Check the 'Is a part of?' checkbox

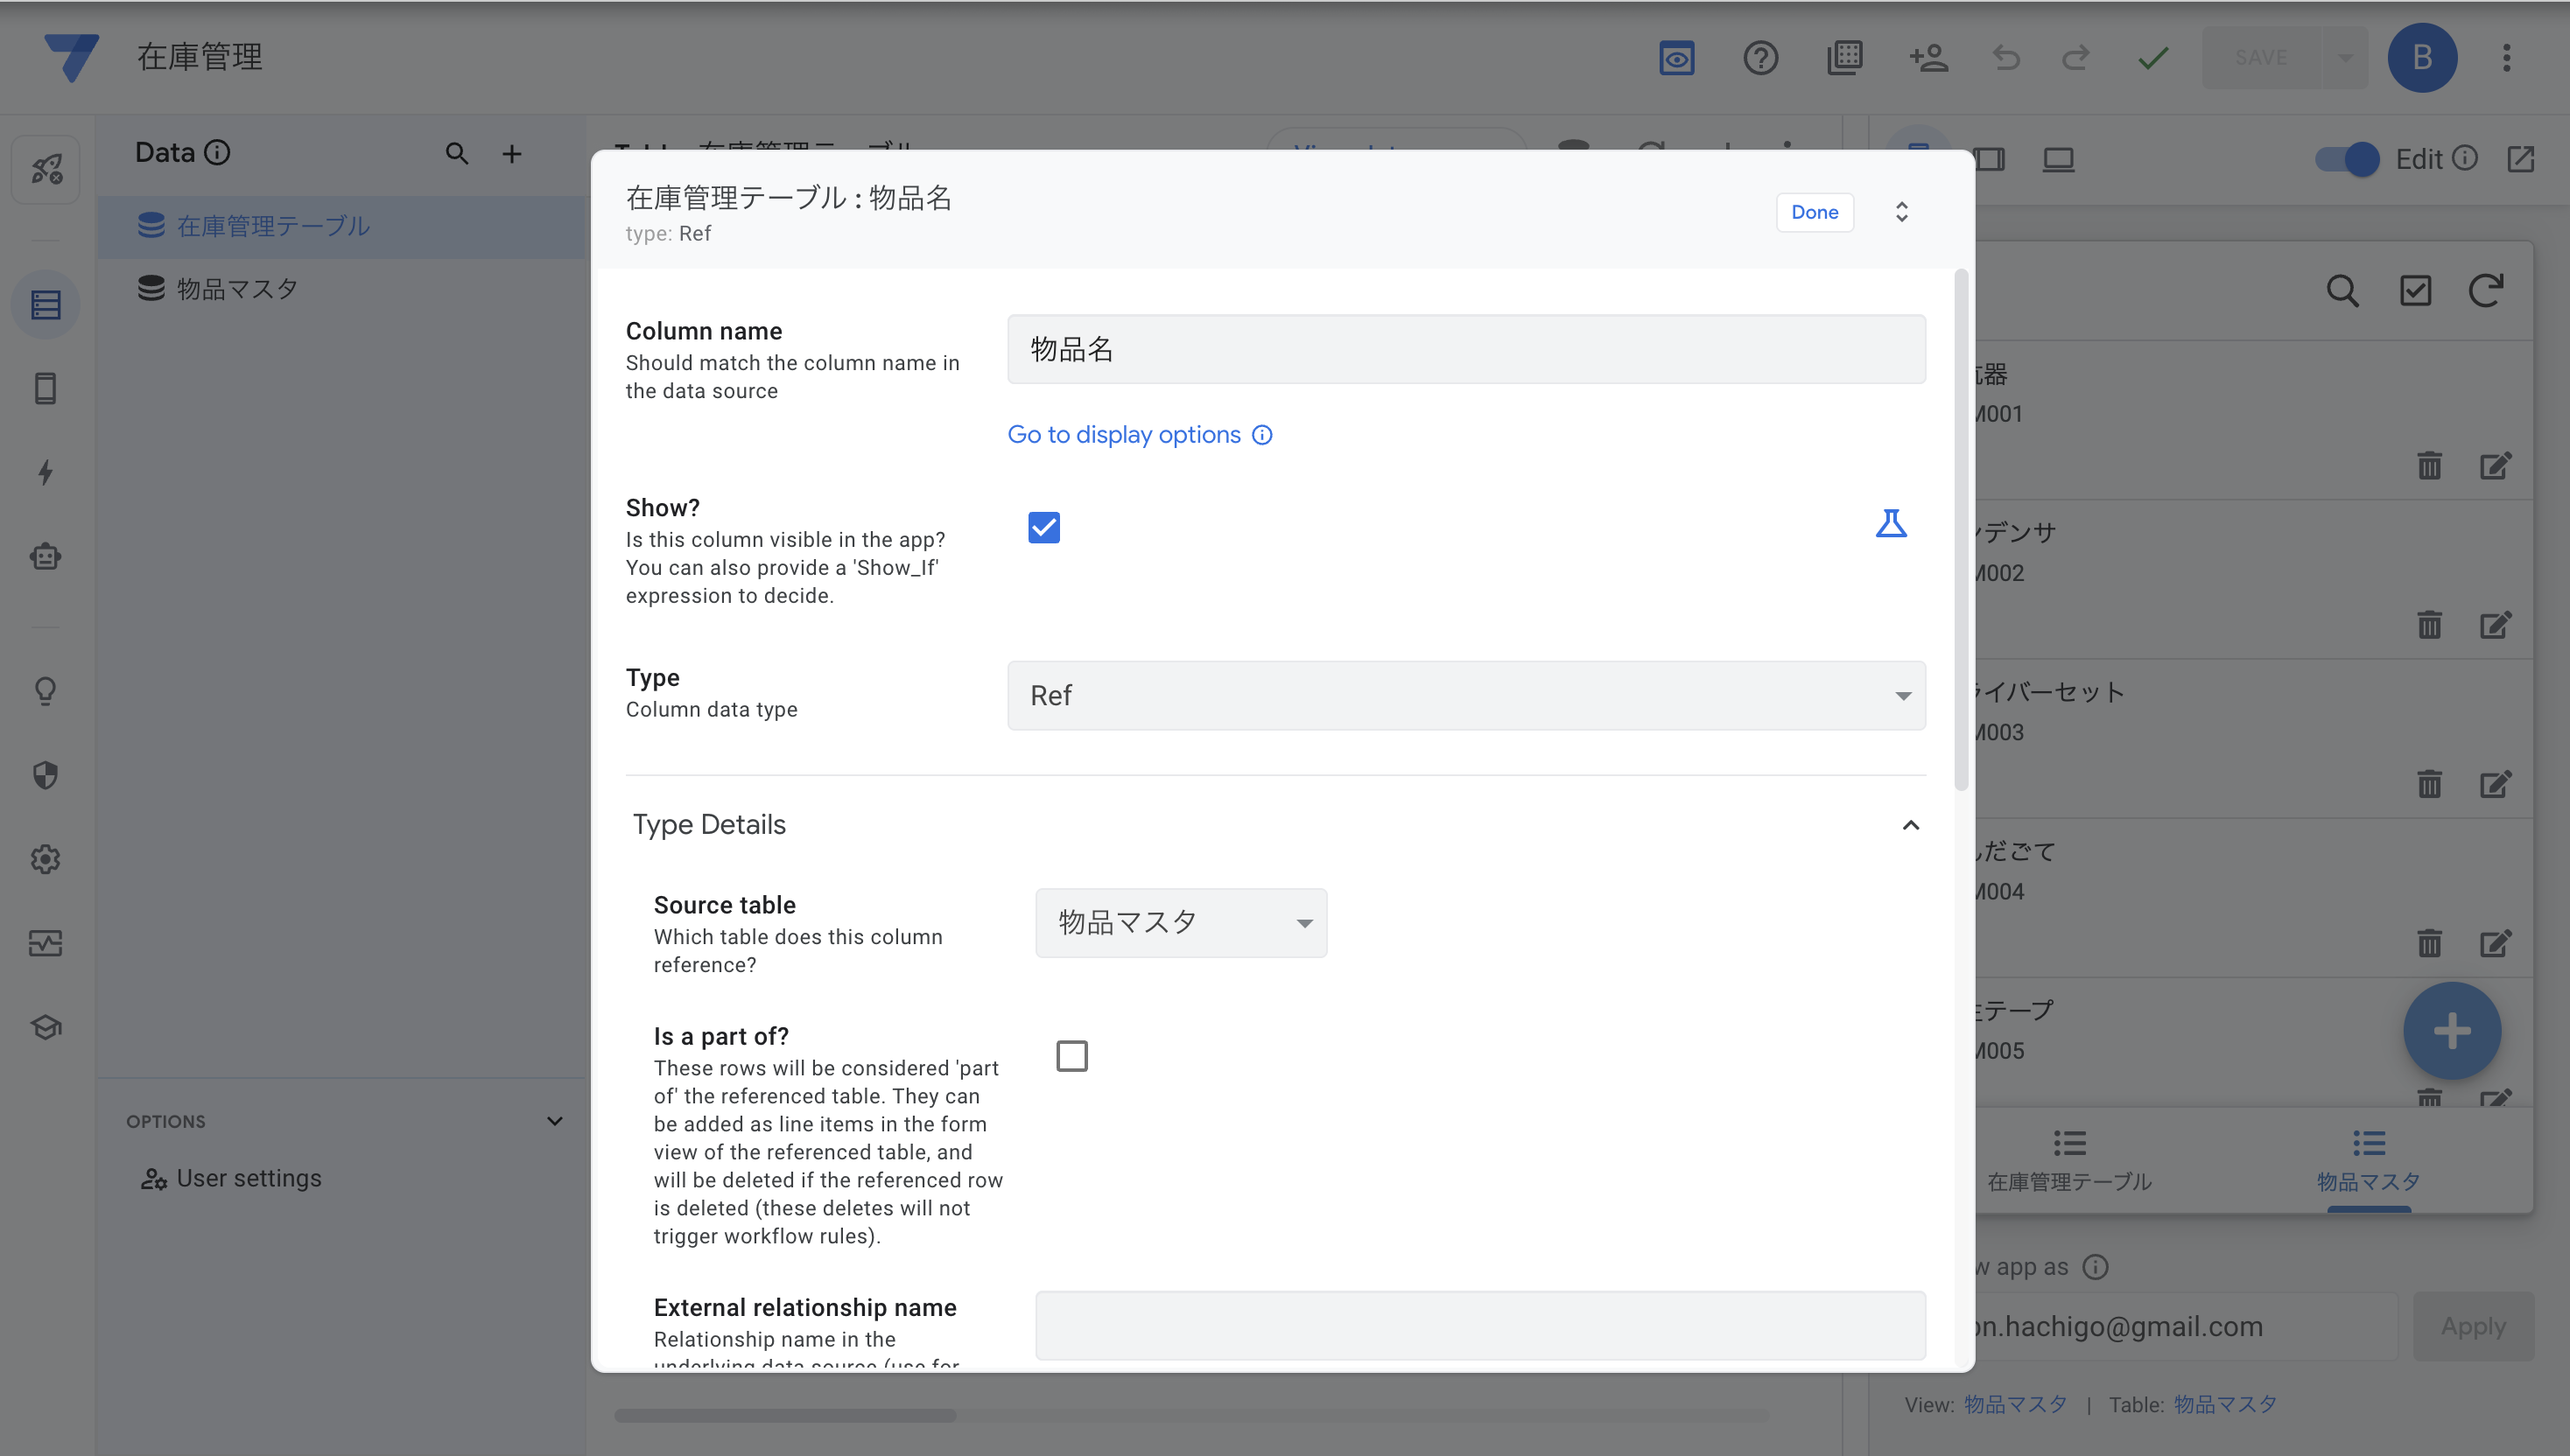1071,1056
